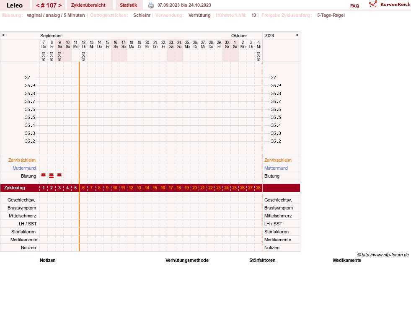The image size is (411, 310).
Task: Select Zyklustag 6 in the cycle bar
Action: click(x=83, y=188)
